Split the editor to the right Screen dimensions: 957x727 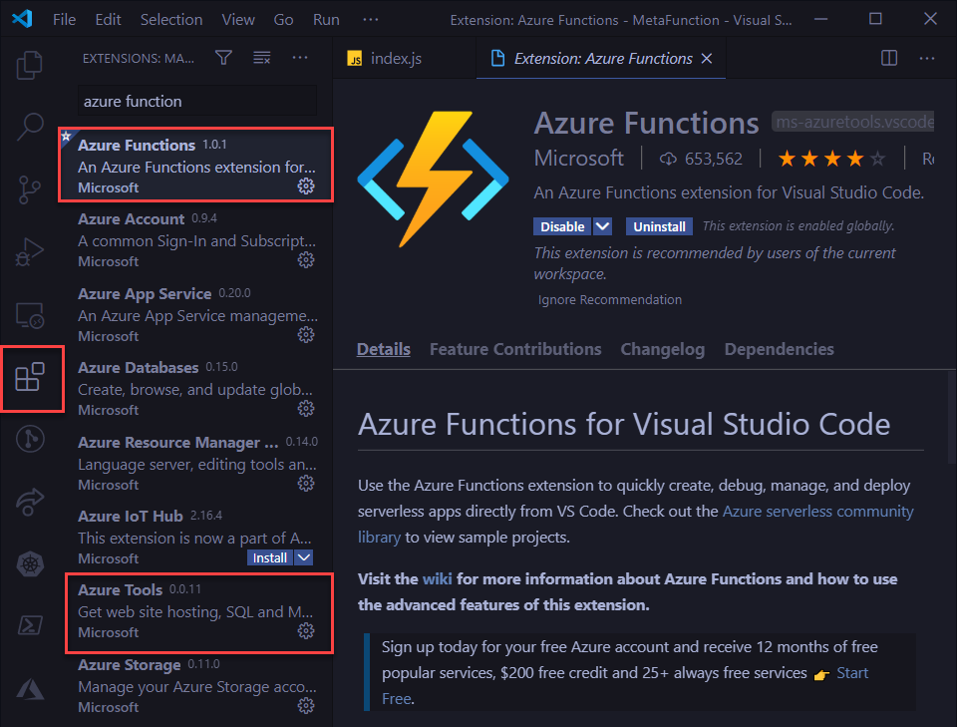(x=889, y=58)
